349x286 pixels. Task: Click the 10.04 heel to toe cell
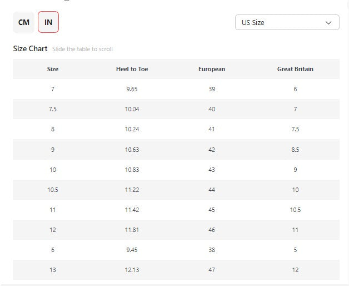click(x=132, y=109)
